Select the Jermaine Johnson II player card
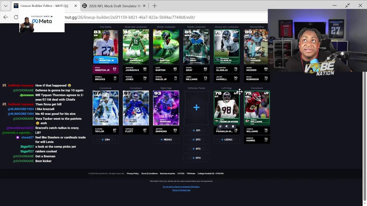 click(136, 47)
